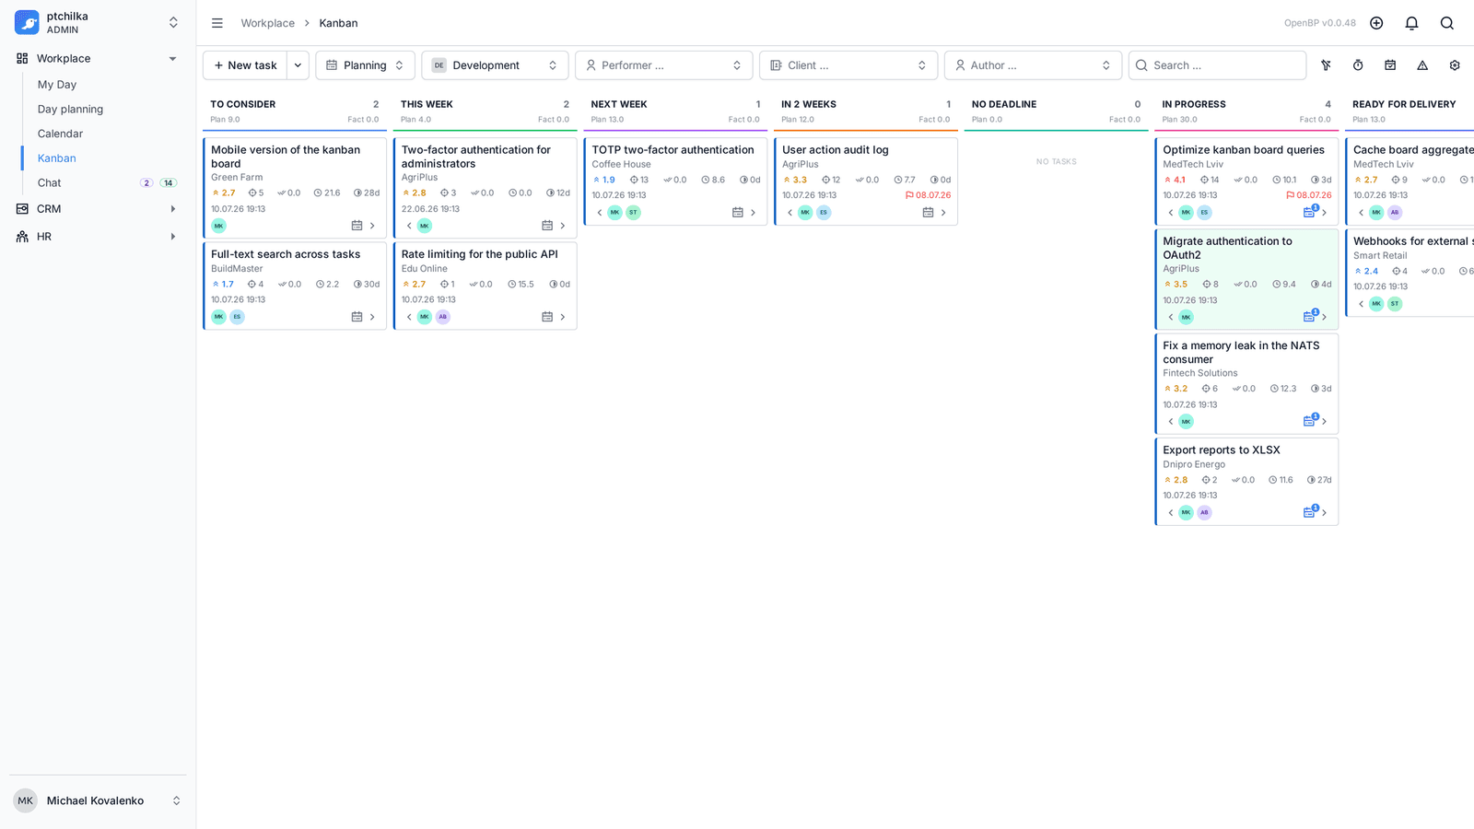Click the AB avatar on 'Rate limiting for the public API' card
This screenshot has width=1474, height=829.
(443, 317)
